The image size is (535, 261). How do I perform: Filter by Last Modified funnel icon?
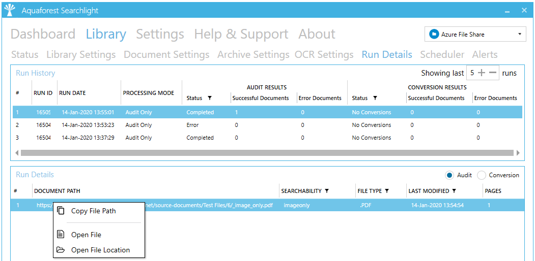point(454,191)
